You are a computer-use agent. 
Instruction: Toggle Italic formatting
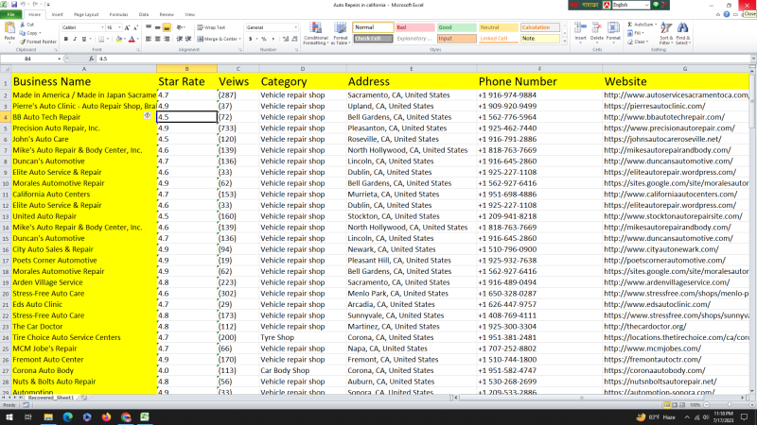point(75,39)
